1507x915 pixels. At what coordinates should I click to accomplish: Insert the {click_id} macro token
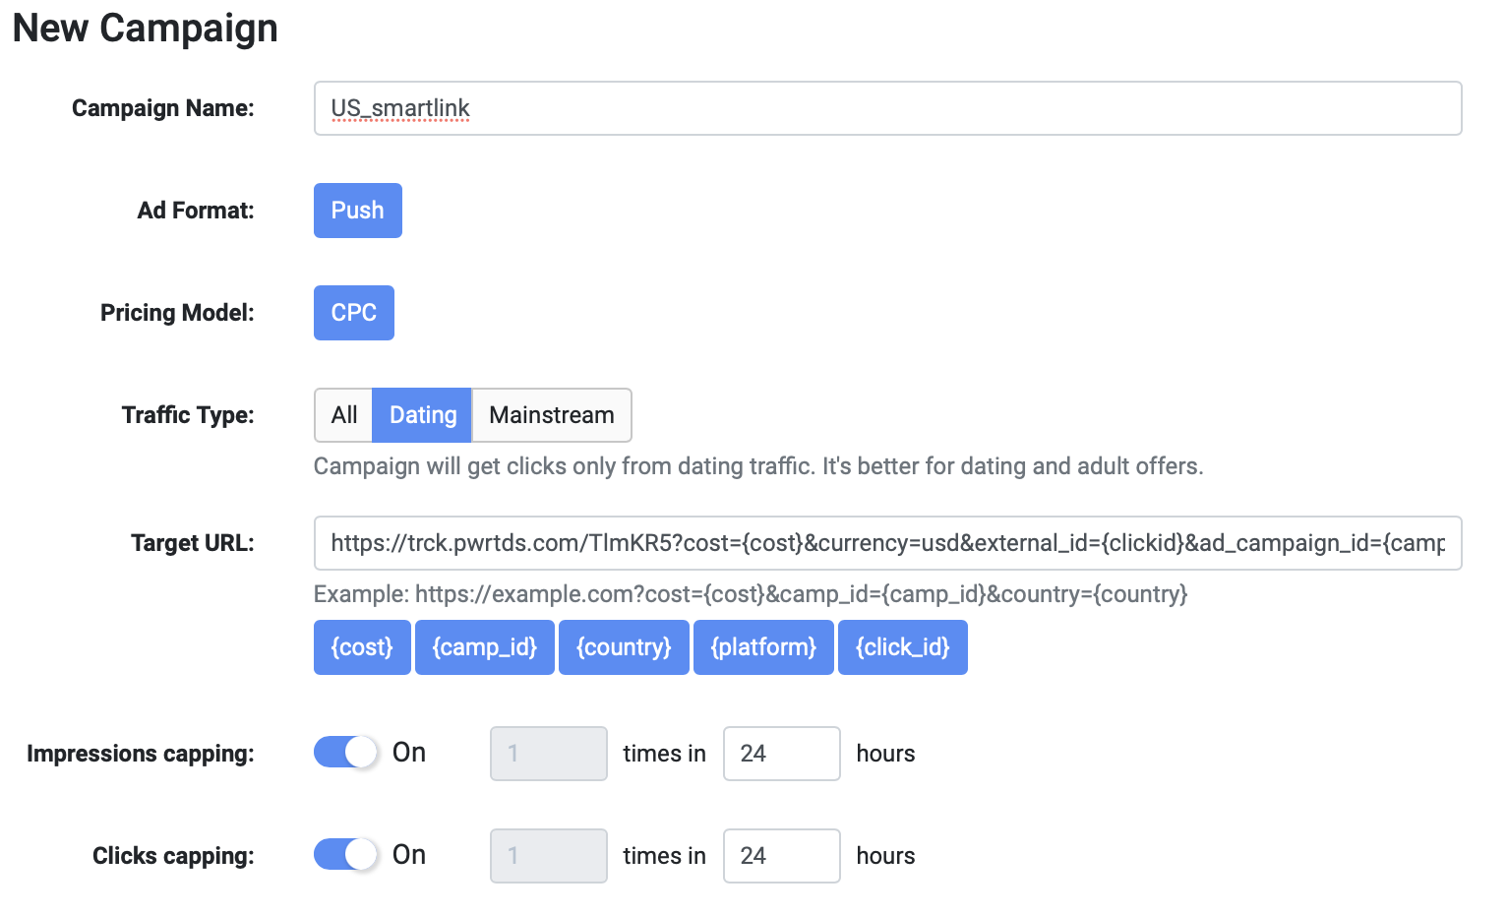point(902,647)
